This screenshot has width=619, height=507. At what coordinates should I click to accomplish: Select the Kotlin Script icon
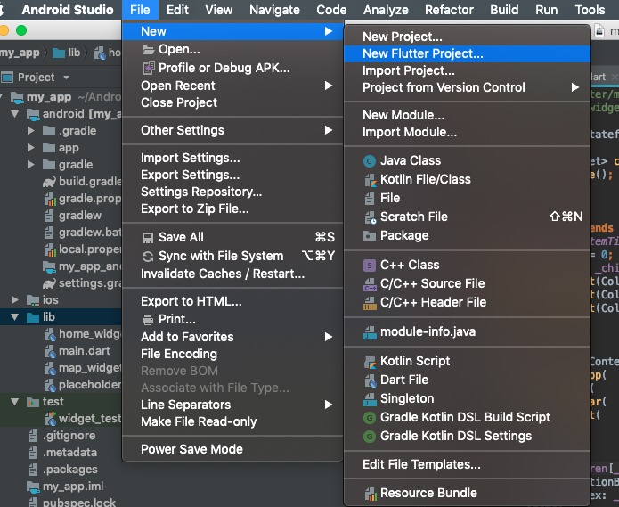click(x=370, y=362)
